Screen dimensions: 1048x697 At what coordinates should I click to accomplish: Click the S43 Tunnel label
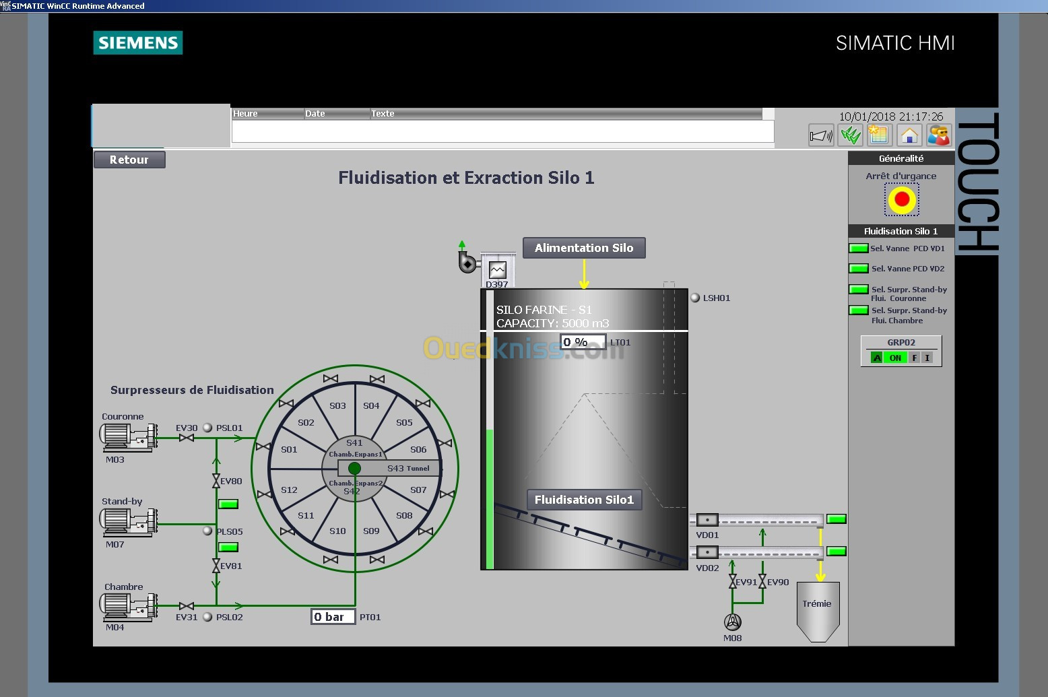click(x=408, y=468)
